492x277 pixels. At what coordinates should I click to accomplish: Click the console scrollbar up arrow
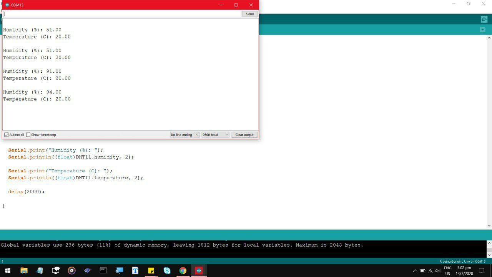(x=489, y=243)
